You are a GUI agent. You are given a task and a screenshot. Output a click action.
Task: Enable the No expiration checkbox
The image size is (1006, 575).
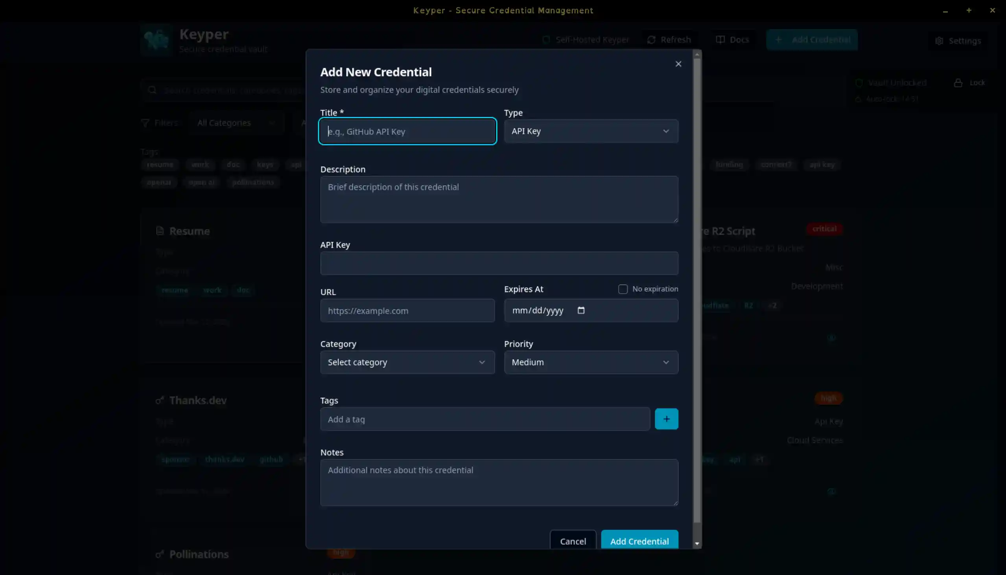coord(623,289)
